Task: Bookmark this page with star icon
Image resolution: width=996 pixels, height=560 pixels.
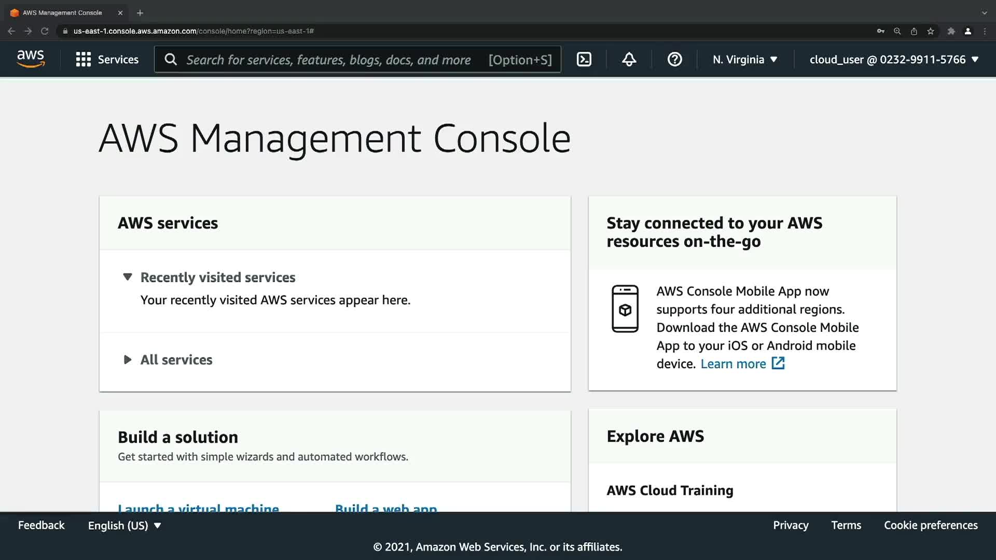Action: pos(931,31)
